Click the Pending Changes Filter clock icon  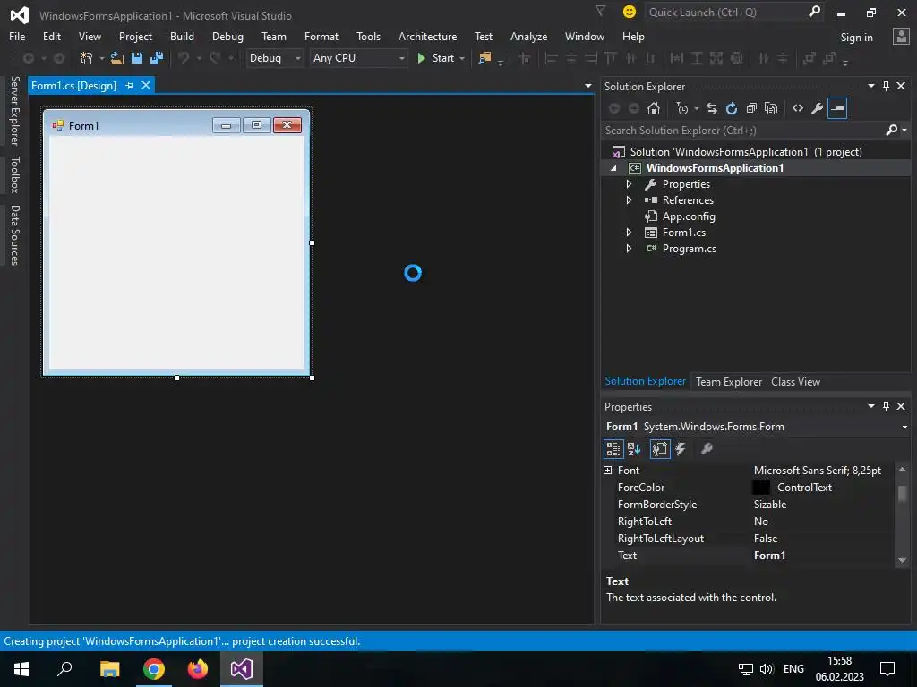pos(681,108)
